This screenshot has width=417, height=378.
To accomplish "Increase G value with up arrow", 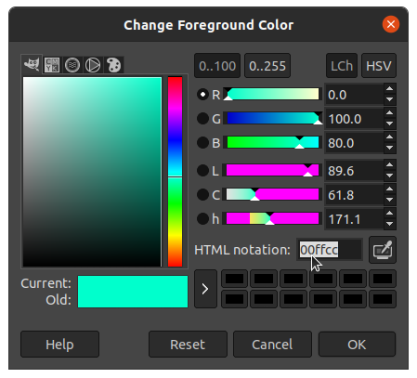I will point(390,113).
